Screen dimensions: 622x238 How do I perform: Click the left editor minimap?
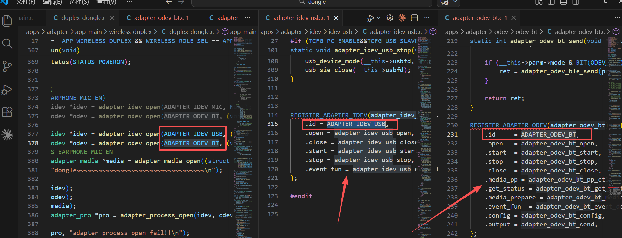click(243, 137)
